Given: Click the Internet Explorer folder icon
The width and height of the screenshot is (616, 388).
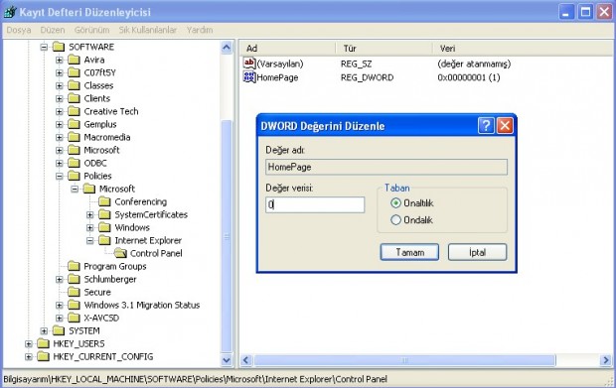Looking at the screenshot, I should [104, 240].
